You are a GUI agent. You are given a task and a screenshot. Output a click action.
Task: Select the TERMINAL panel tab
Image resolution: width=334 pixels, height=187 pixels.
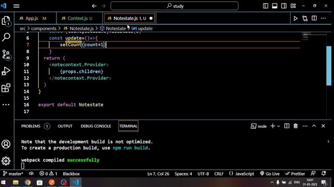(128, 126)
